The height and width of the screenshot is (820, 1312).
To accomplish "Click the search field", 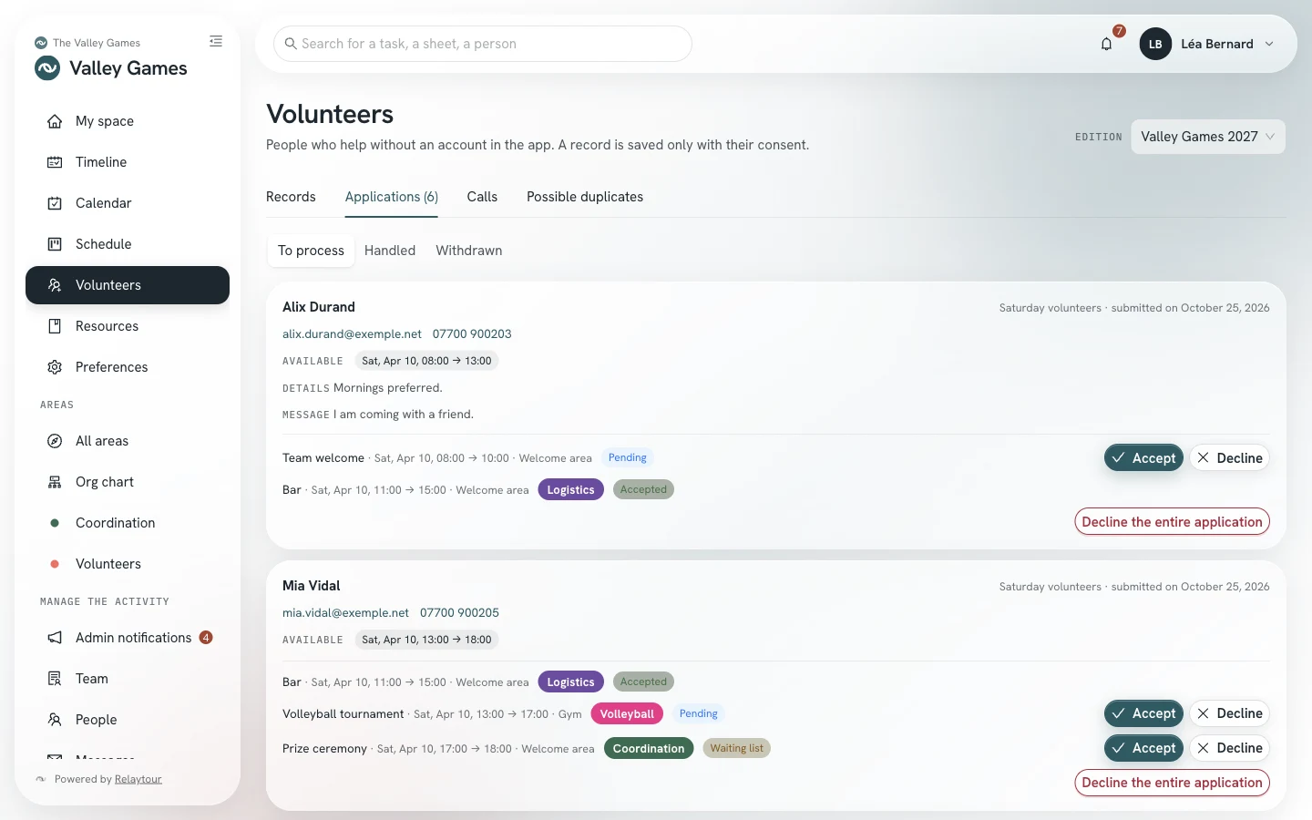I will [x=483, y=44].
